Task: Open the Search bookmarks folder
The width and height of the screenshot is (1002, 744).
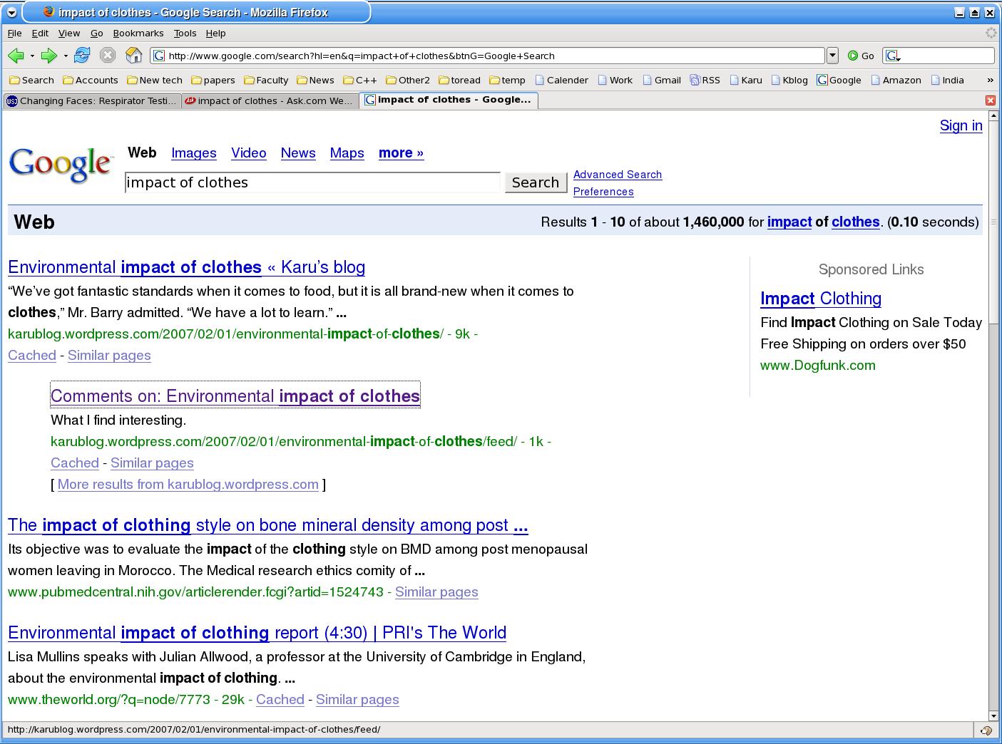Action: 32,80
